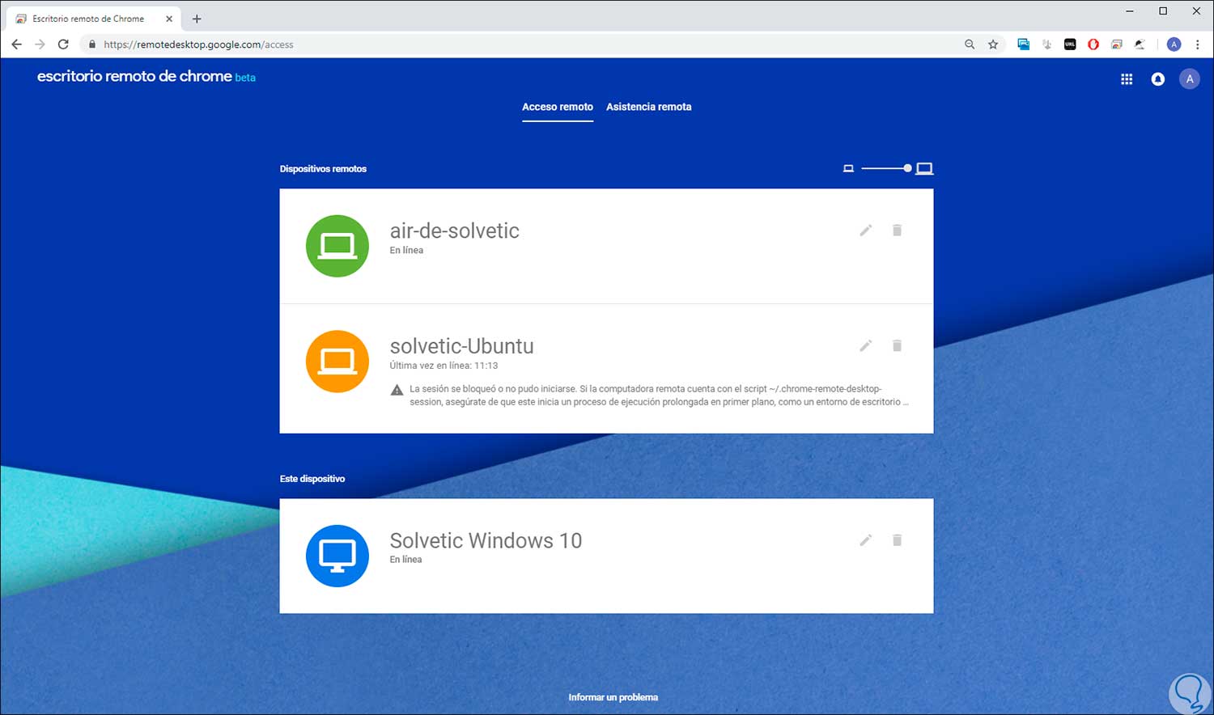
Task: Click the session error message text
Action: tap(659, 396)
